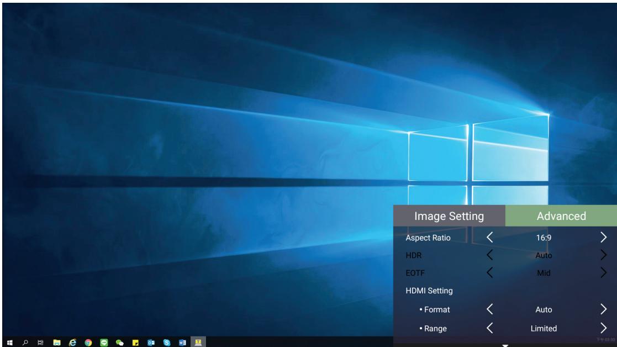Open LINE app from taskbar
Screen dimensions: 617x347
tap(104, 343)
